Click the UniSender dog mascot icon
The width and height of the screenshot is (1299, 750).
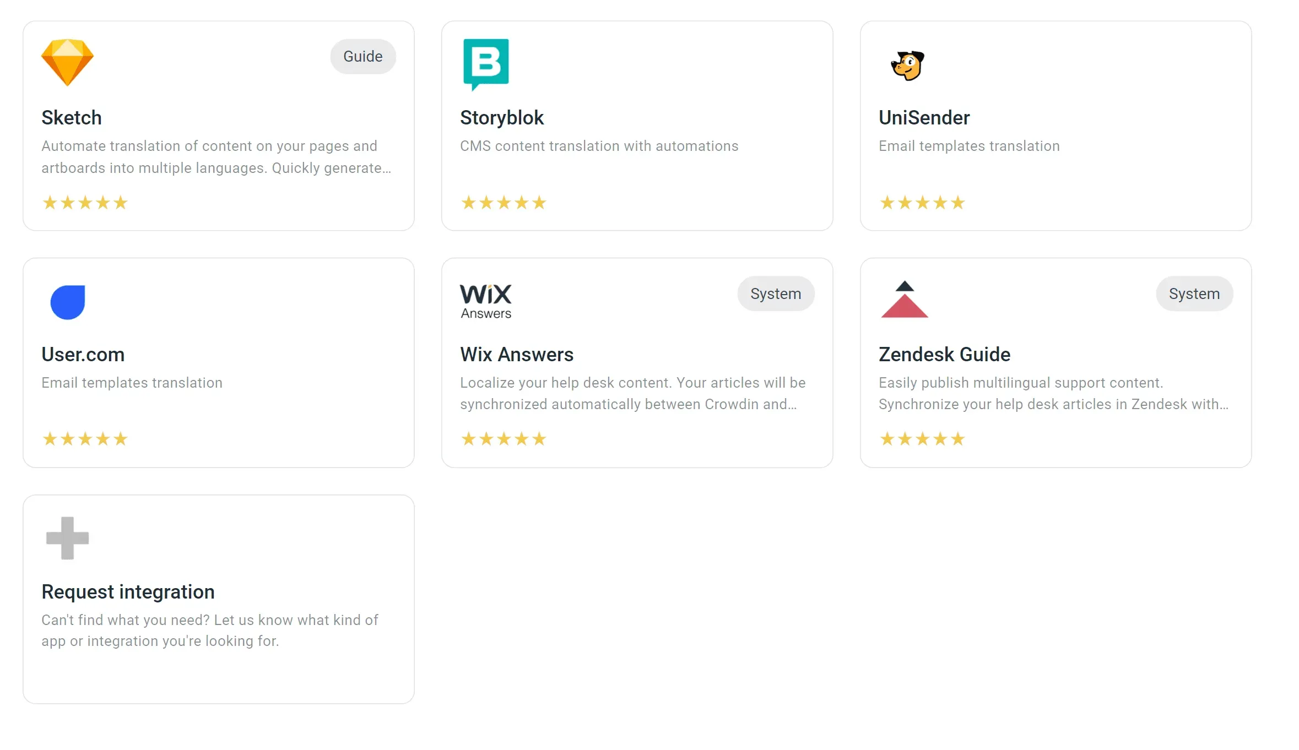(907, 66)
